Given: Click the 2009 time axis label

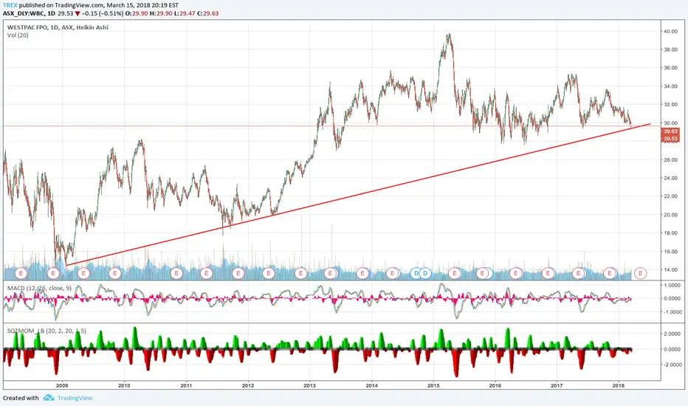Looking at the screenshot, I should pyautogui.click(x=62, y=386).
